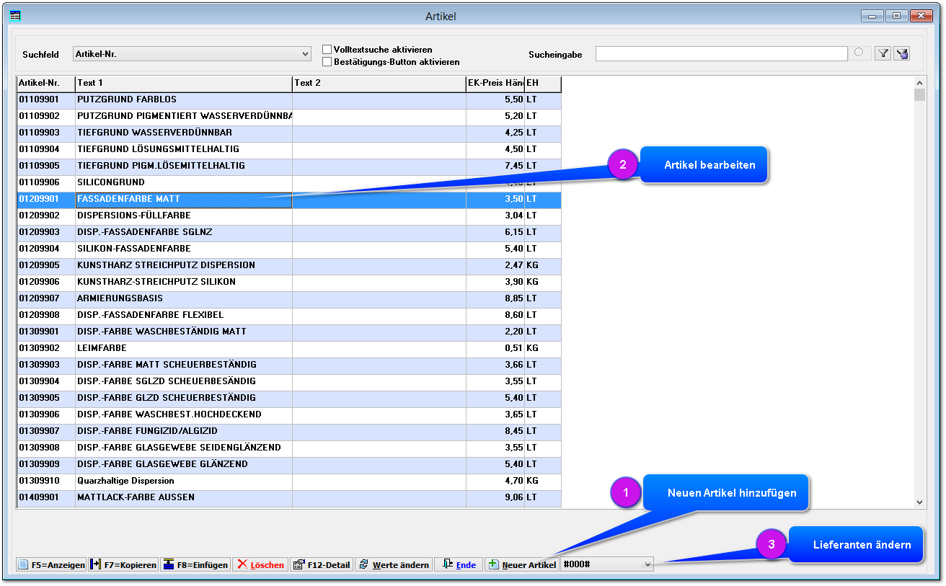The width and height of the screenshot is (946, 586).
Task: Open the window system menu icon
Action: [15, 16]
